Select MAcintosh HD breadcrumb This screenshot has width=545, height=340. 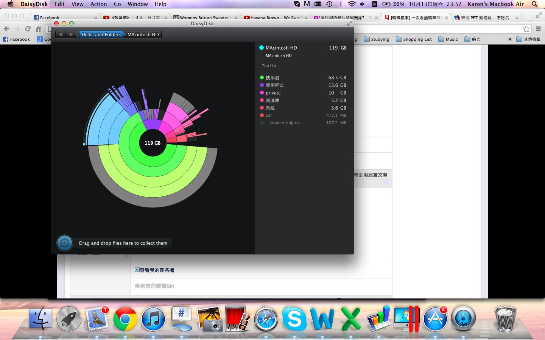[143, 34]
